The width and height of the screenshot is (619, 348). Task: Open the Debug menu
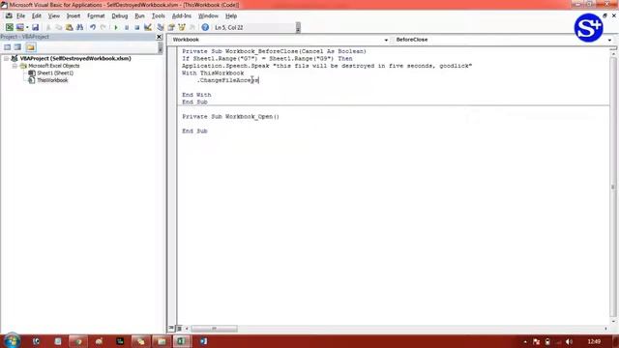tap(119, 15)
